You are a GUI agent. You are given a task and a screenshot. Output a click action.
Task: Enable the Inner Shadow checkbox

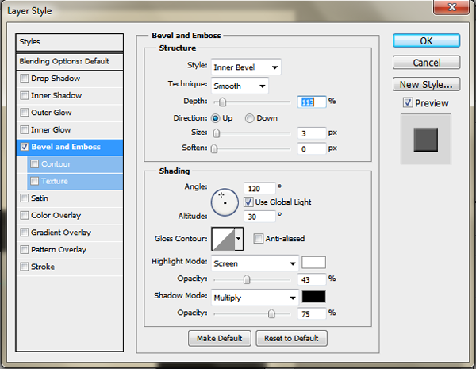pyautogui.click(x=25, y=95)
